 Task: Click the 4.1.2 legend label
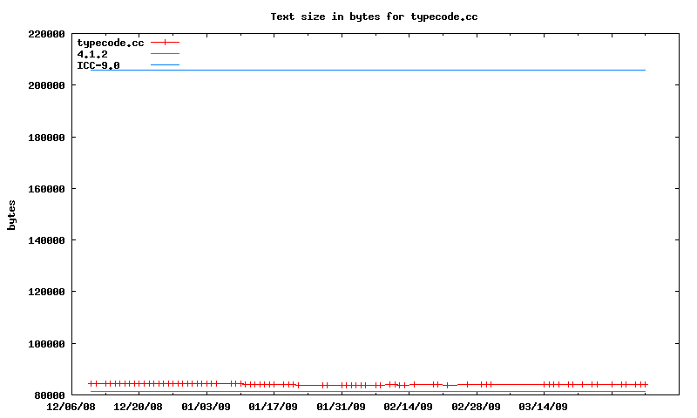click(92, 54)
